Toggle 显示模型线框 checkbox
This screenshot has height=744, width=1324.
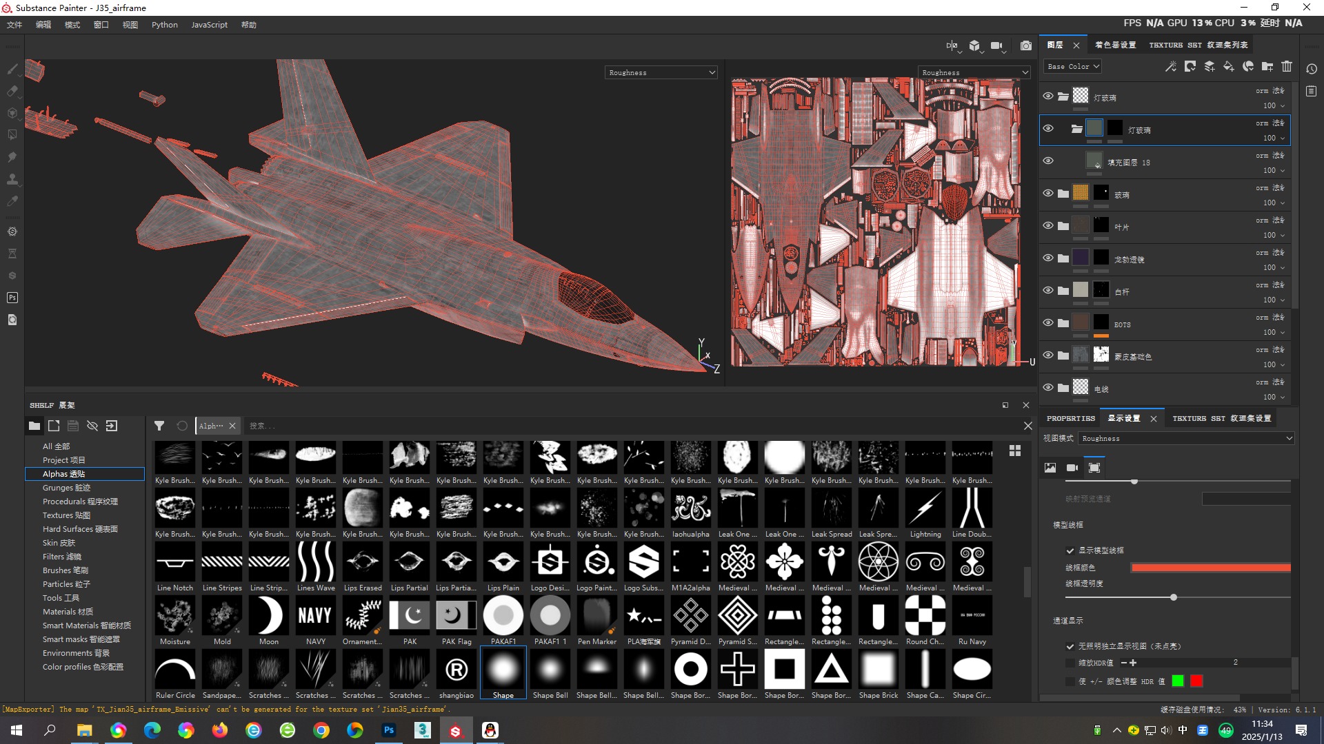[x=1070, y=550]
